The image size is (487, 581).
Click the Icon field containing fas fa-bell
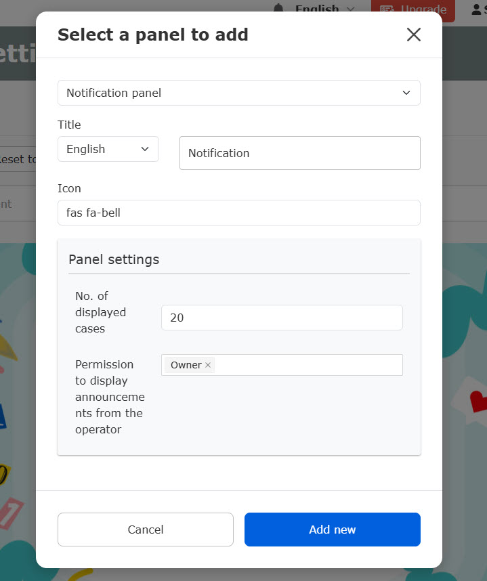[x=238, y=213]
